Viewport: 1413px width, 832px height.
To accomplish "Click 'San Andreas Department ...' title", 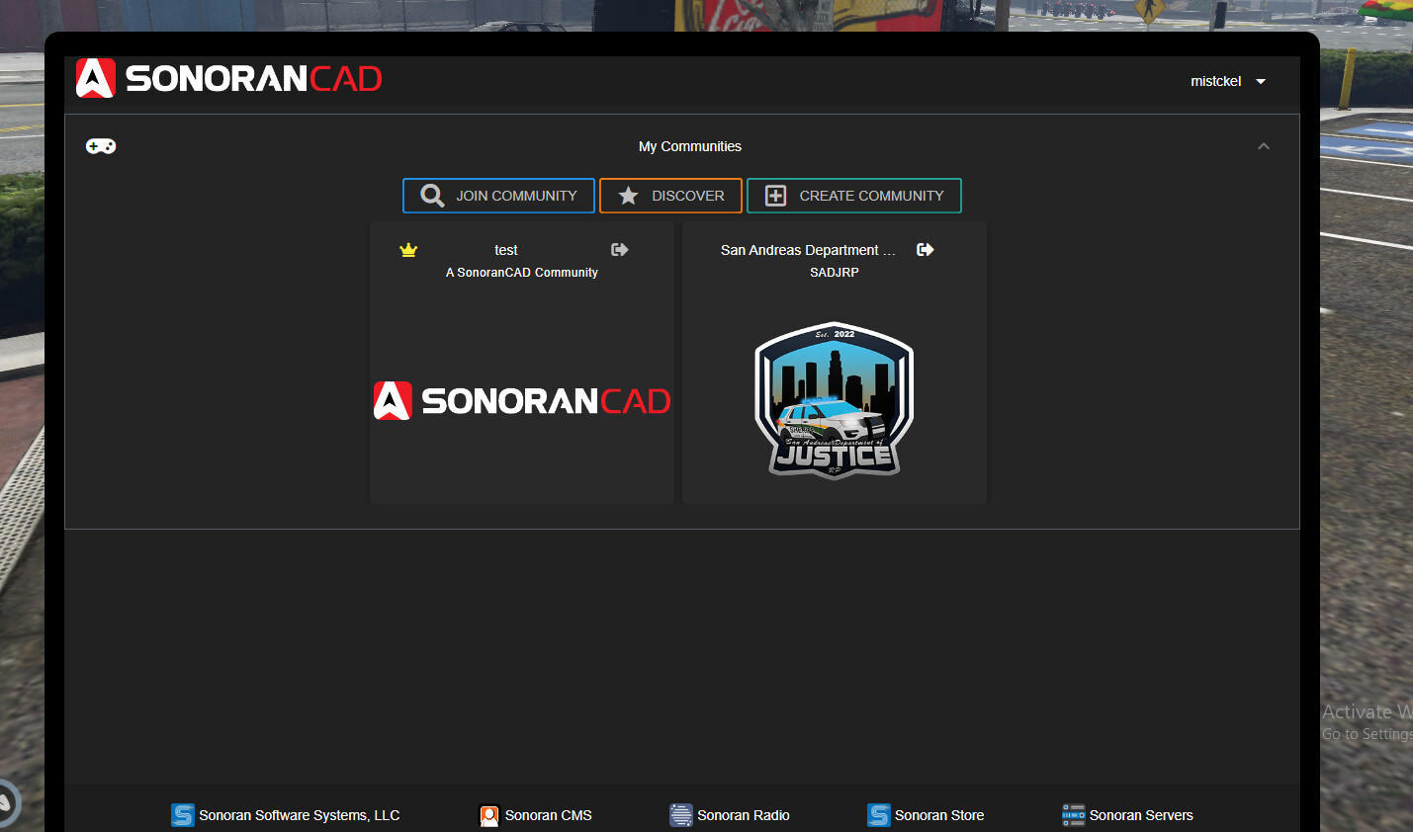I will pos(808,250).
